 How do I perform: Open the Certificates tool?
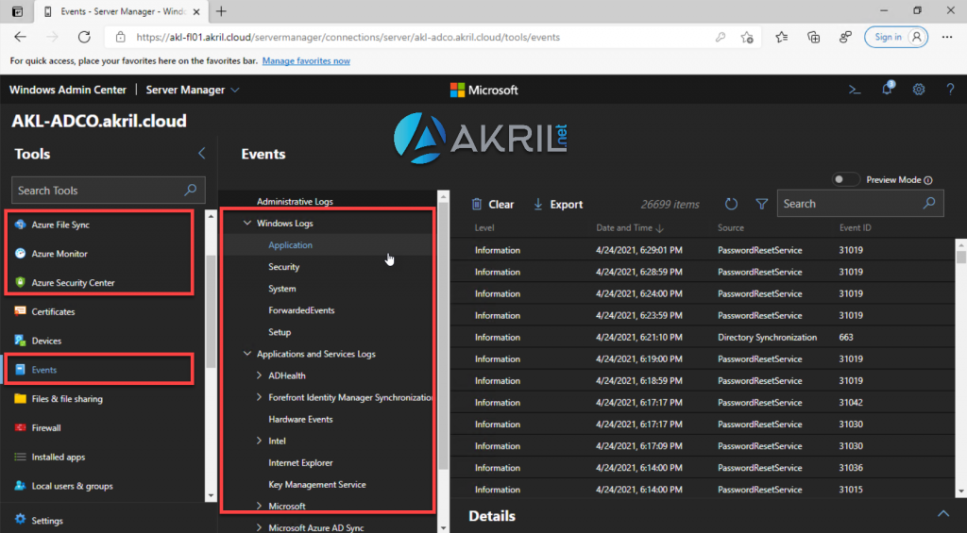(x=53, y=312)
